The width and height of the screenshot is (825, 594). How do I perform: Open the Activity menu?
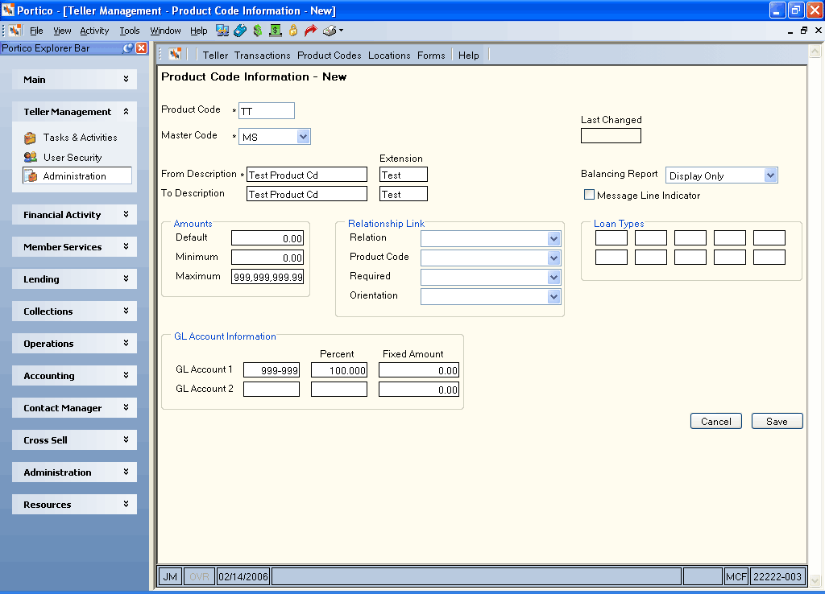coord(94,31)
